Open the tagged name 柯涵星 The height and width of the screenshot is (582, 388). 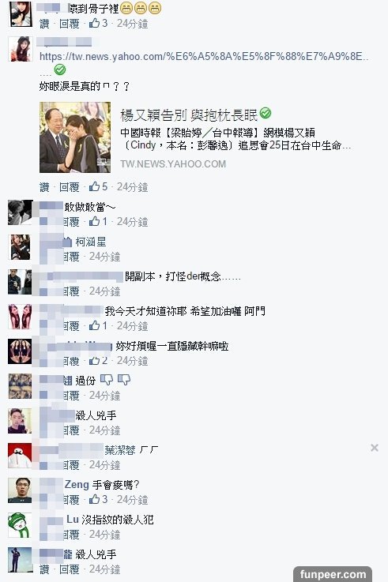click(91, 242)
